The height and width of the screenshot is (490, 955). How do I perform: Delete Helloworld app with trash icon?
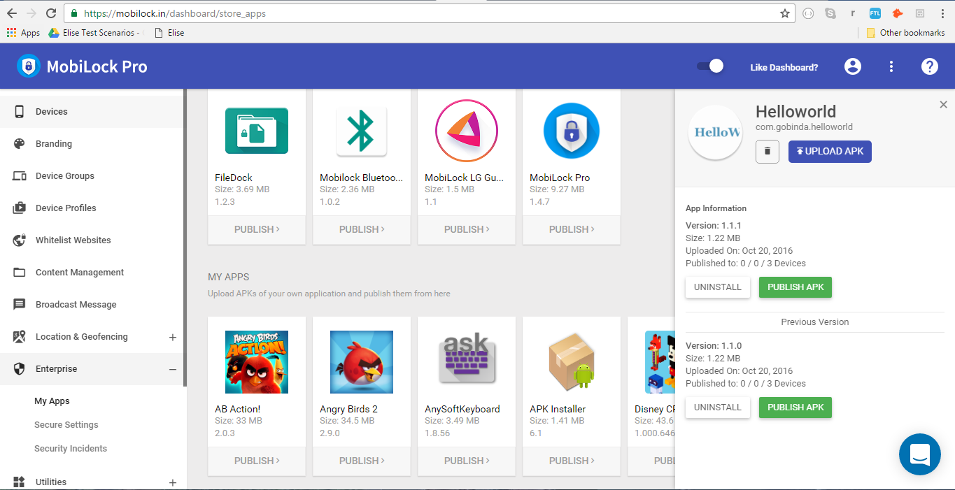tap(767, 152)
